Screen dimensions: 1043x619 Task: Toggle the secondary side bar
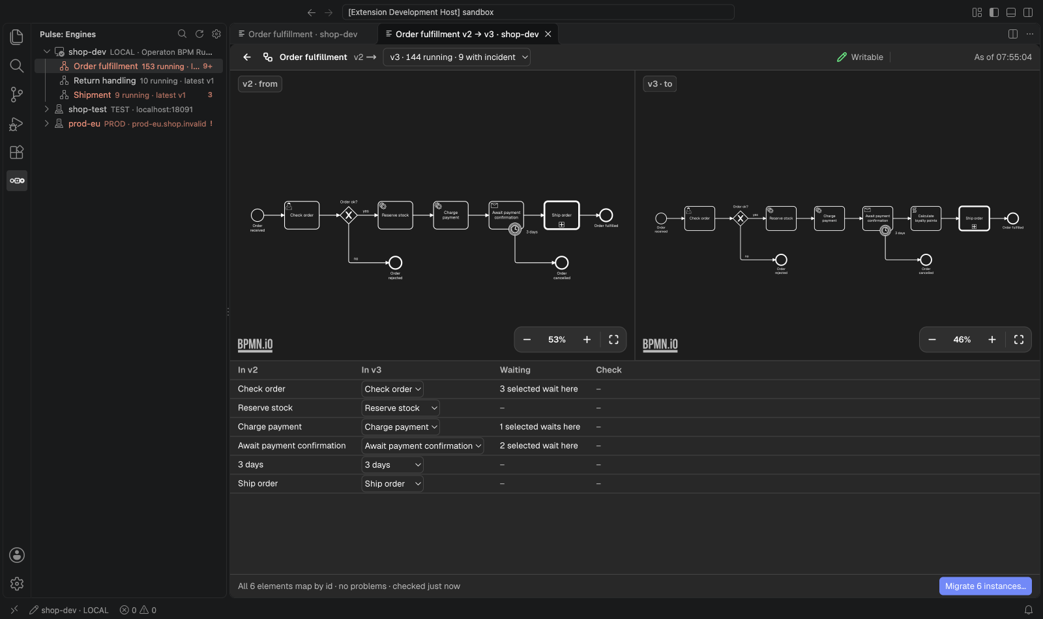click(x=1028, y=12)
